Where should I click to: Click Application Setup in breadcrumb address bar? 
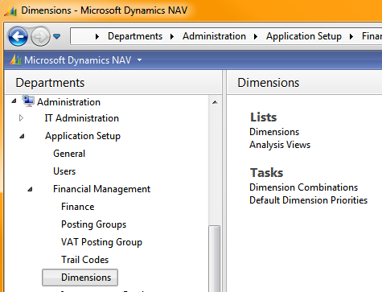(304, 36)
